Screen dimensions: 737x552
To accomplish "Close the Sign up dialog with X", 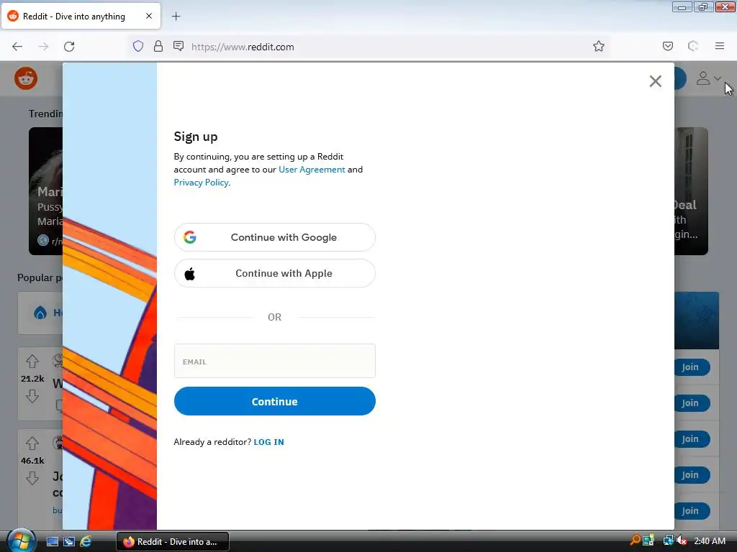I will tap(655, 81).
